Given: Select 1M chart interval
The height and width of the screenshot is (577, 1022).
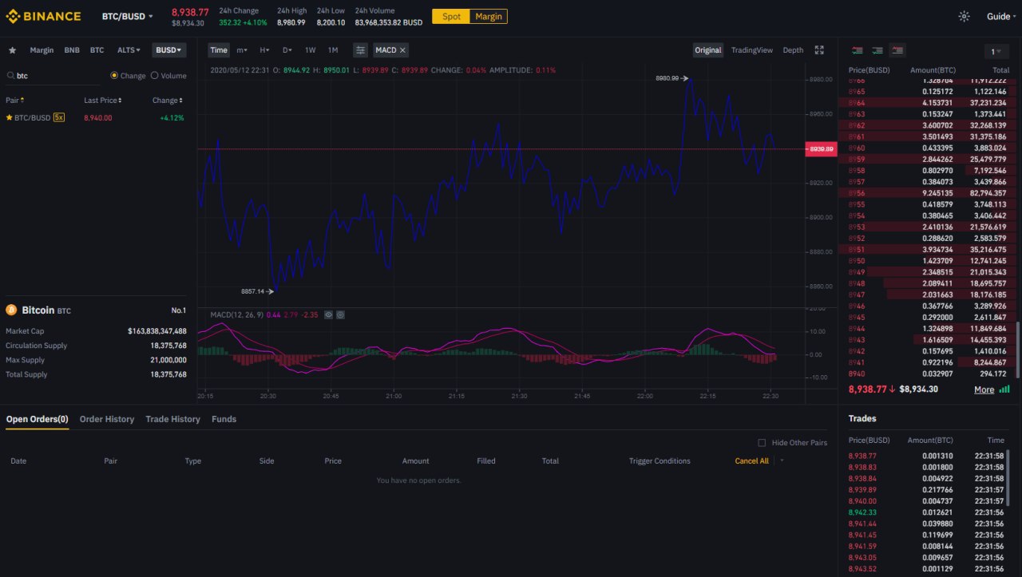Looking at the screenshot, I should (x=333, y=50).
